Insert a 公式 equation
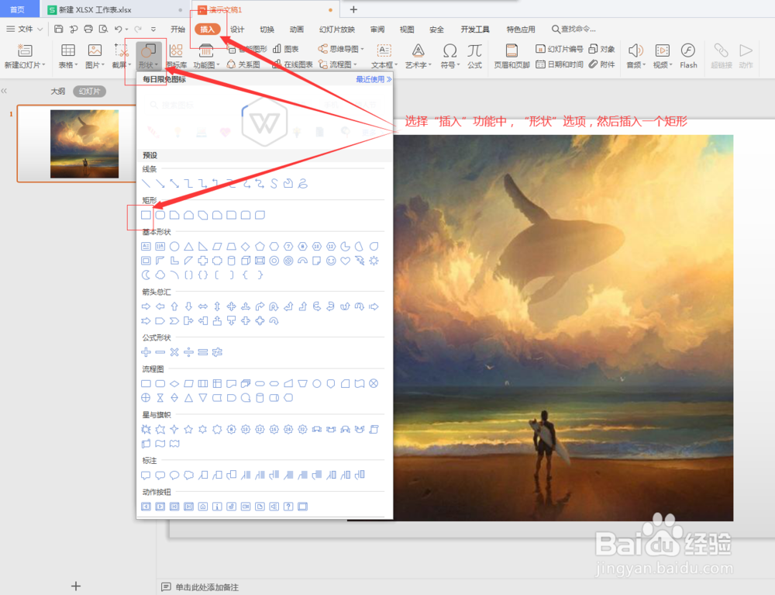775x595 pixels. tap(474, 56)
